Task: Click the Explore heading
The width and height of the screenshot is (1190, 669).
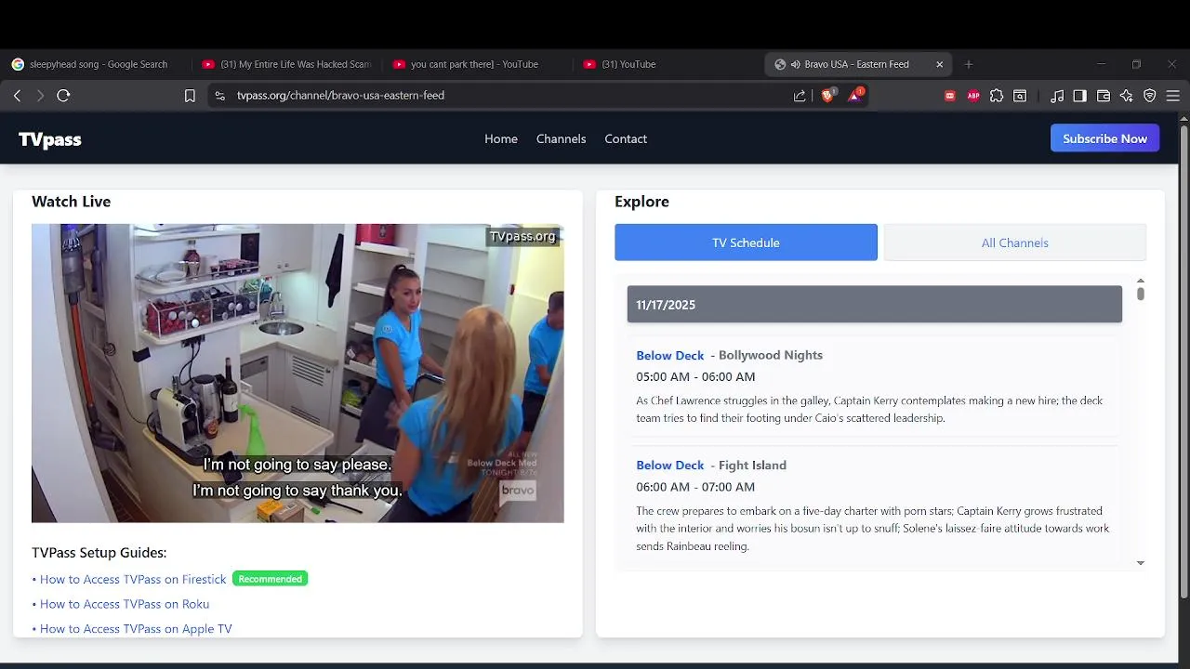Action: tap(641, 202)
